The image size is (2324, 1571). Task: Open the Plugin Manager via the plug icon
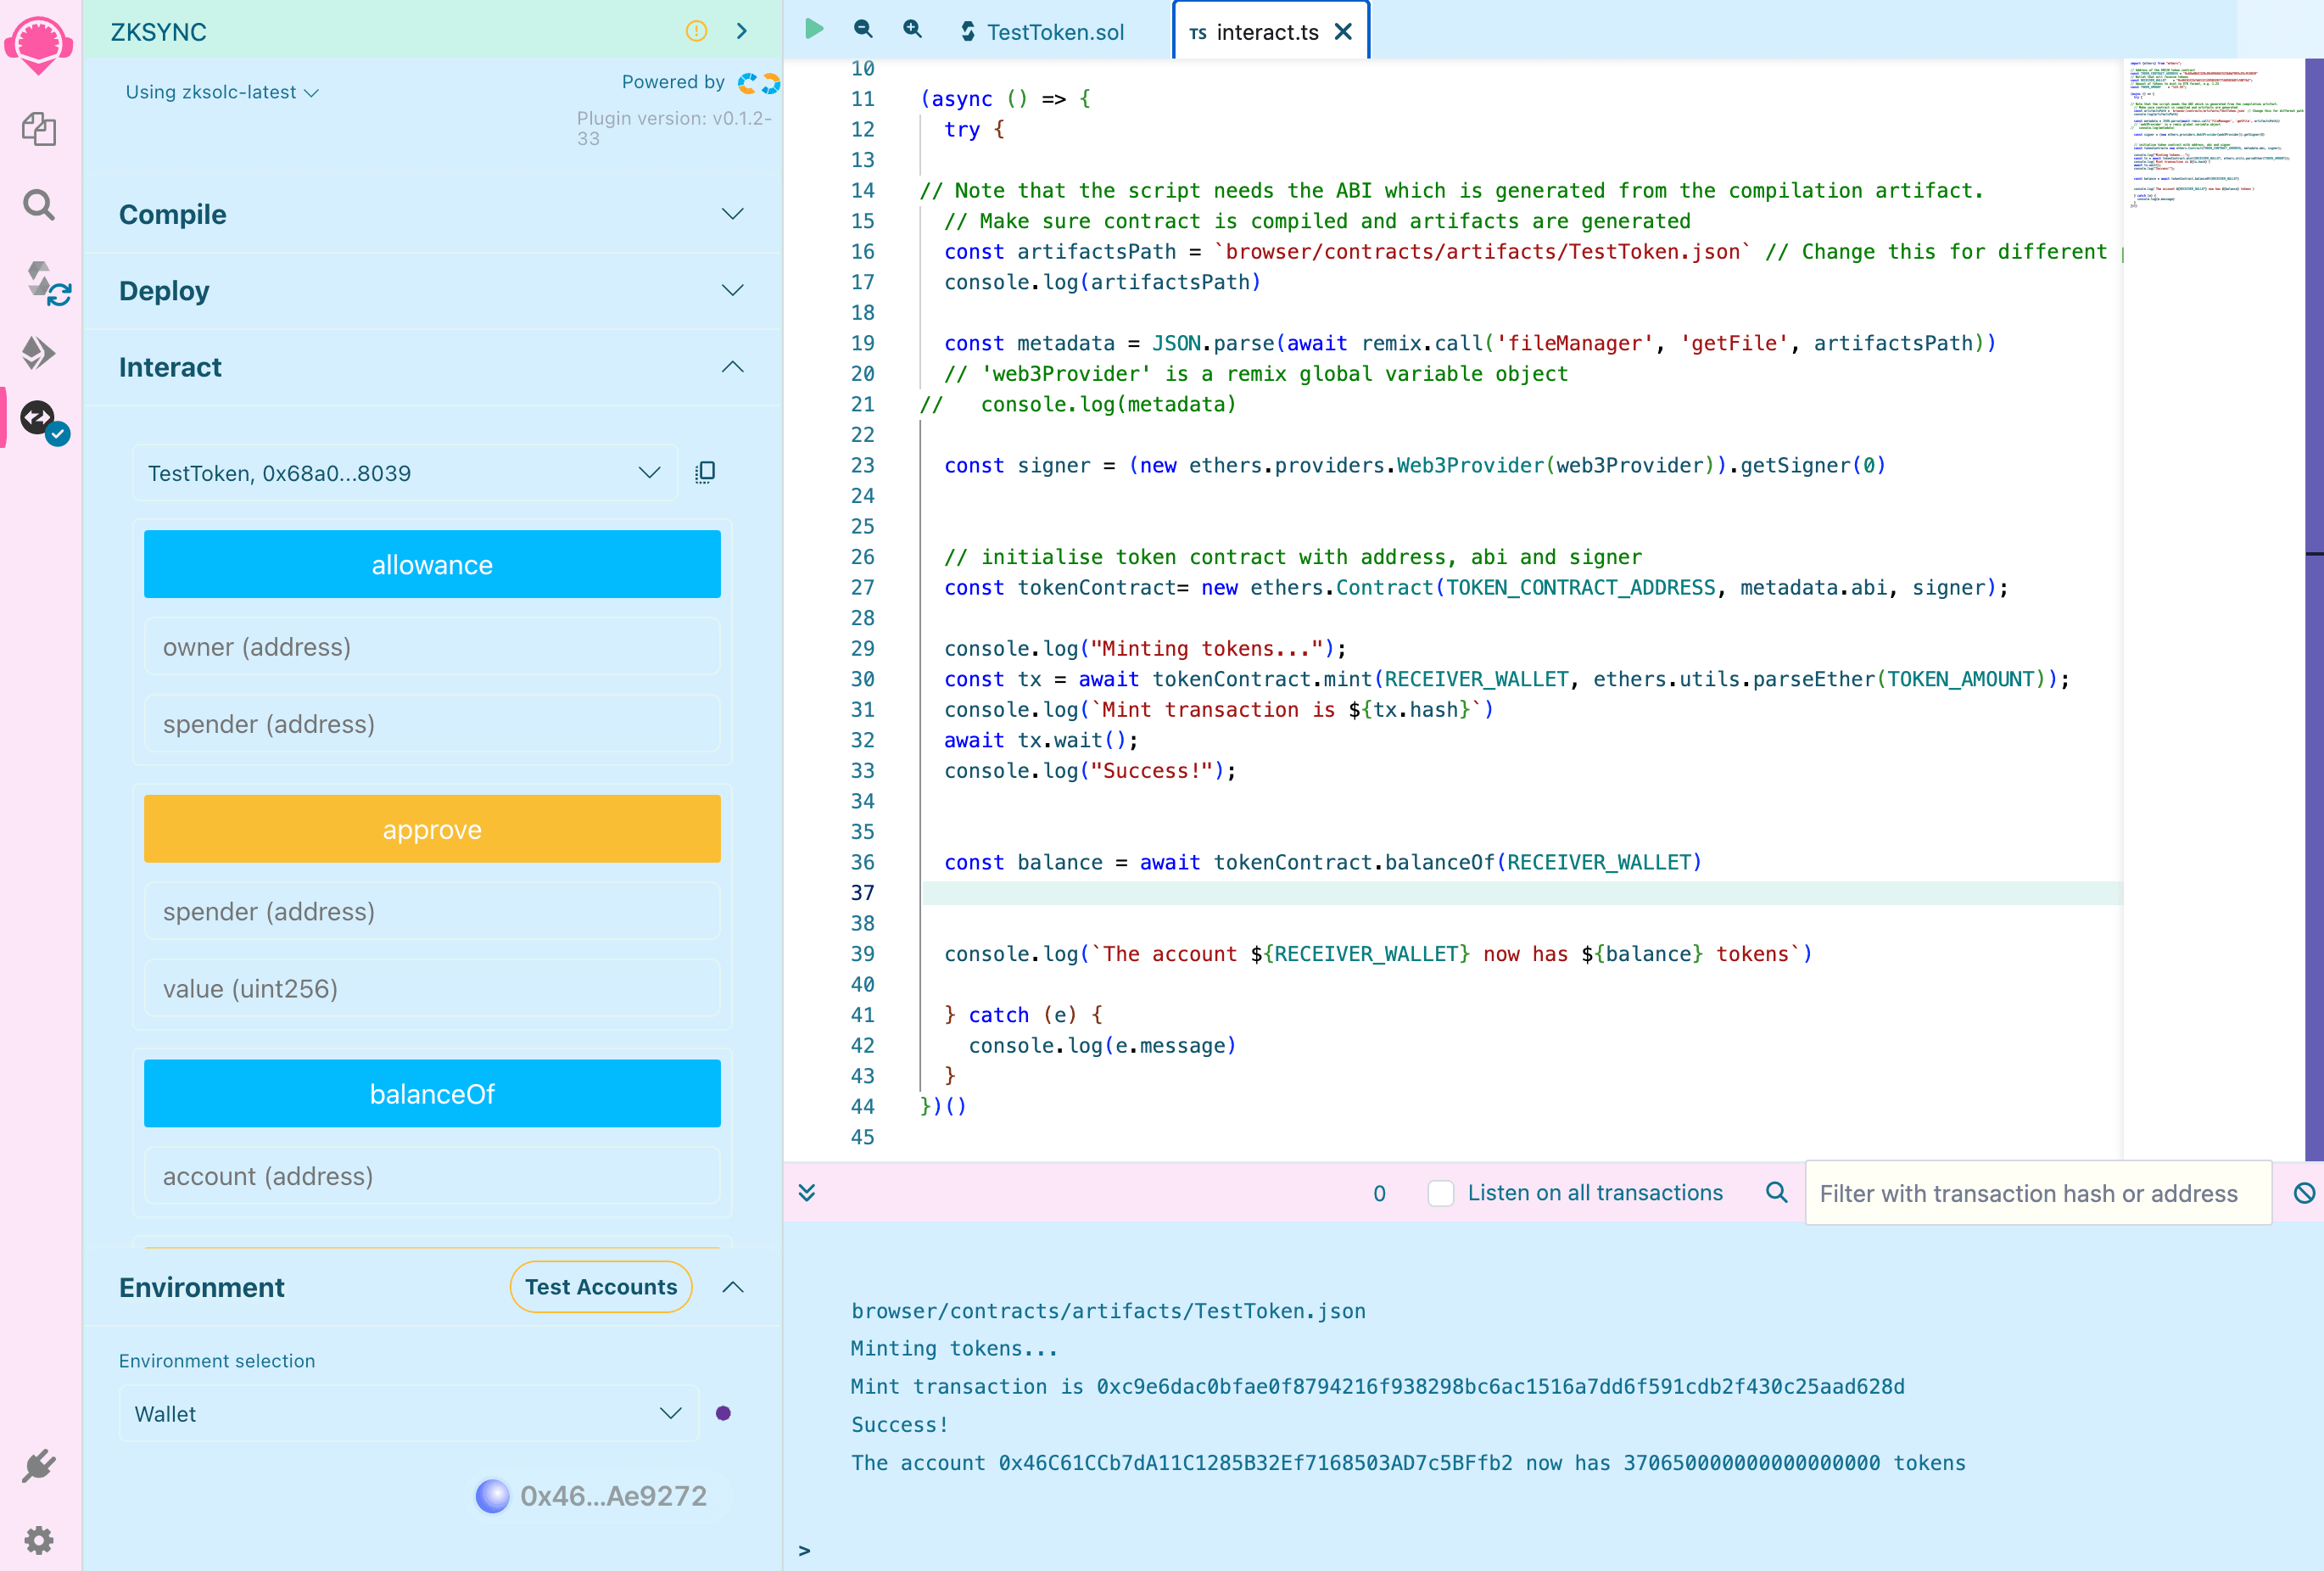coord(39,1465)
